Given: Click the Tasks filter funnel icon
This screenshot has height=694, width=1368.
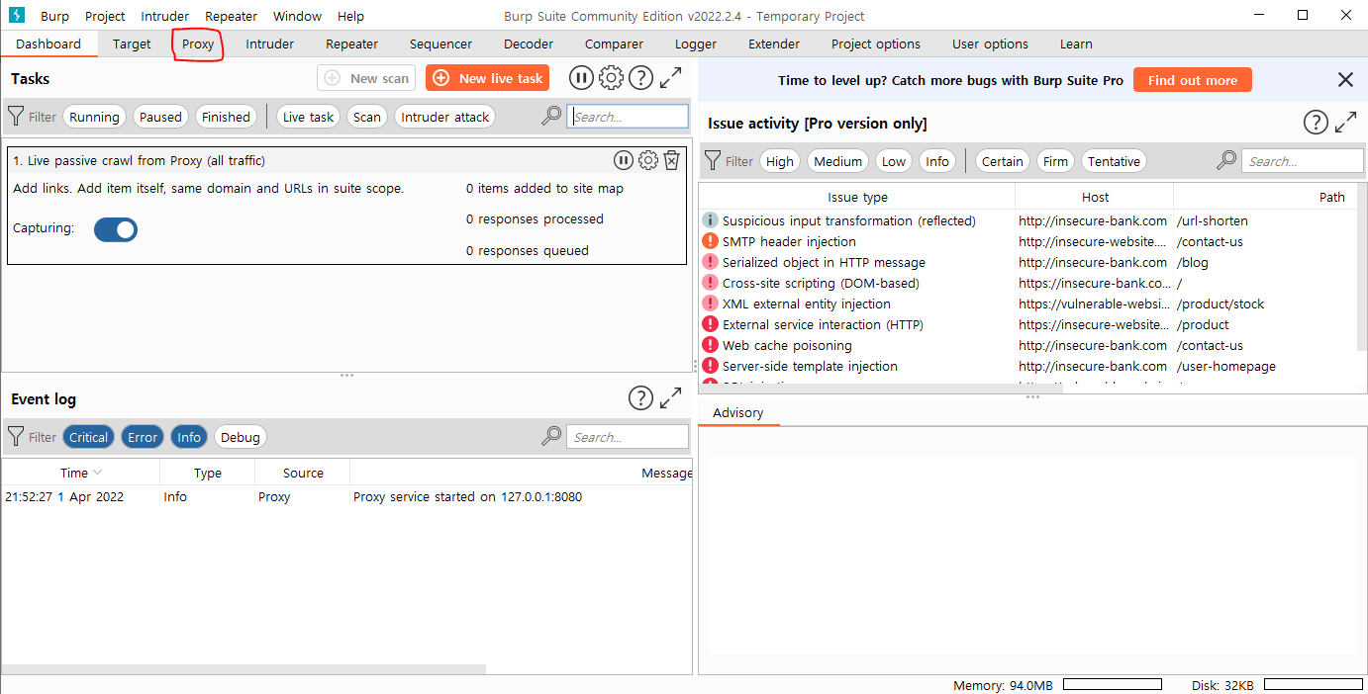Looking at the screenshot, I should 16,117.
